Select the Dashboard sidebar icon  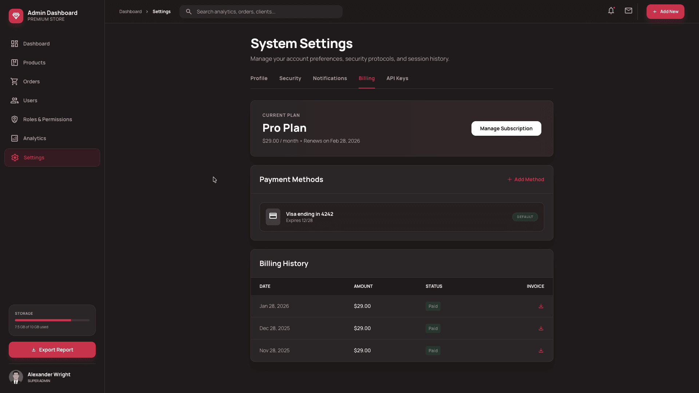(x=15, y=43)
